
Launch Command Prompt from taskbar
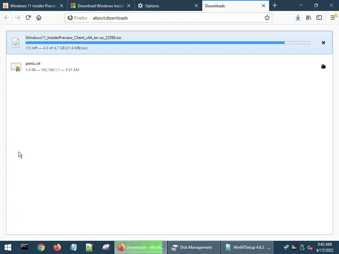(x=24, y=247)
